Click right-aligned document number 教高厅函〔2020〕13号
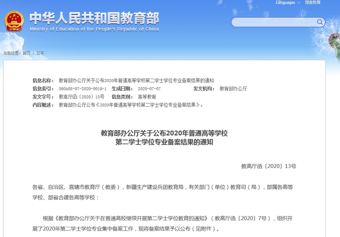 [x=269, y=166]
